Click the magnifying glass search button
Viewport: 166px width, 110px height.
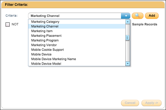[138, 16]
